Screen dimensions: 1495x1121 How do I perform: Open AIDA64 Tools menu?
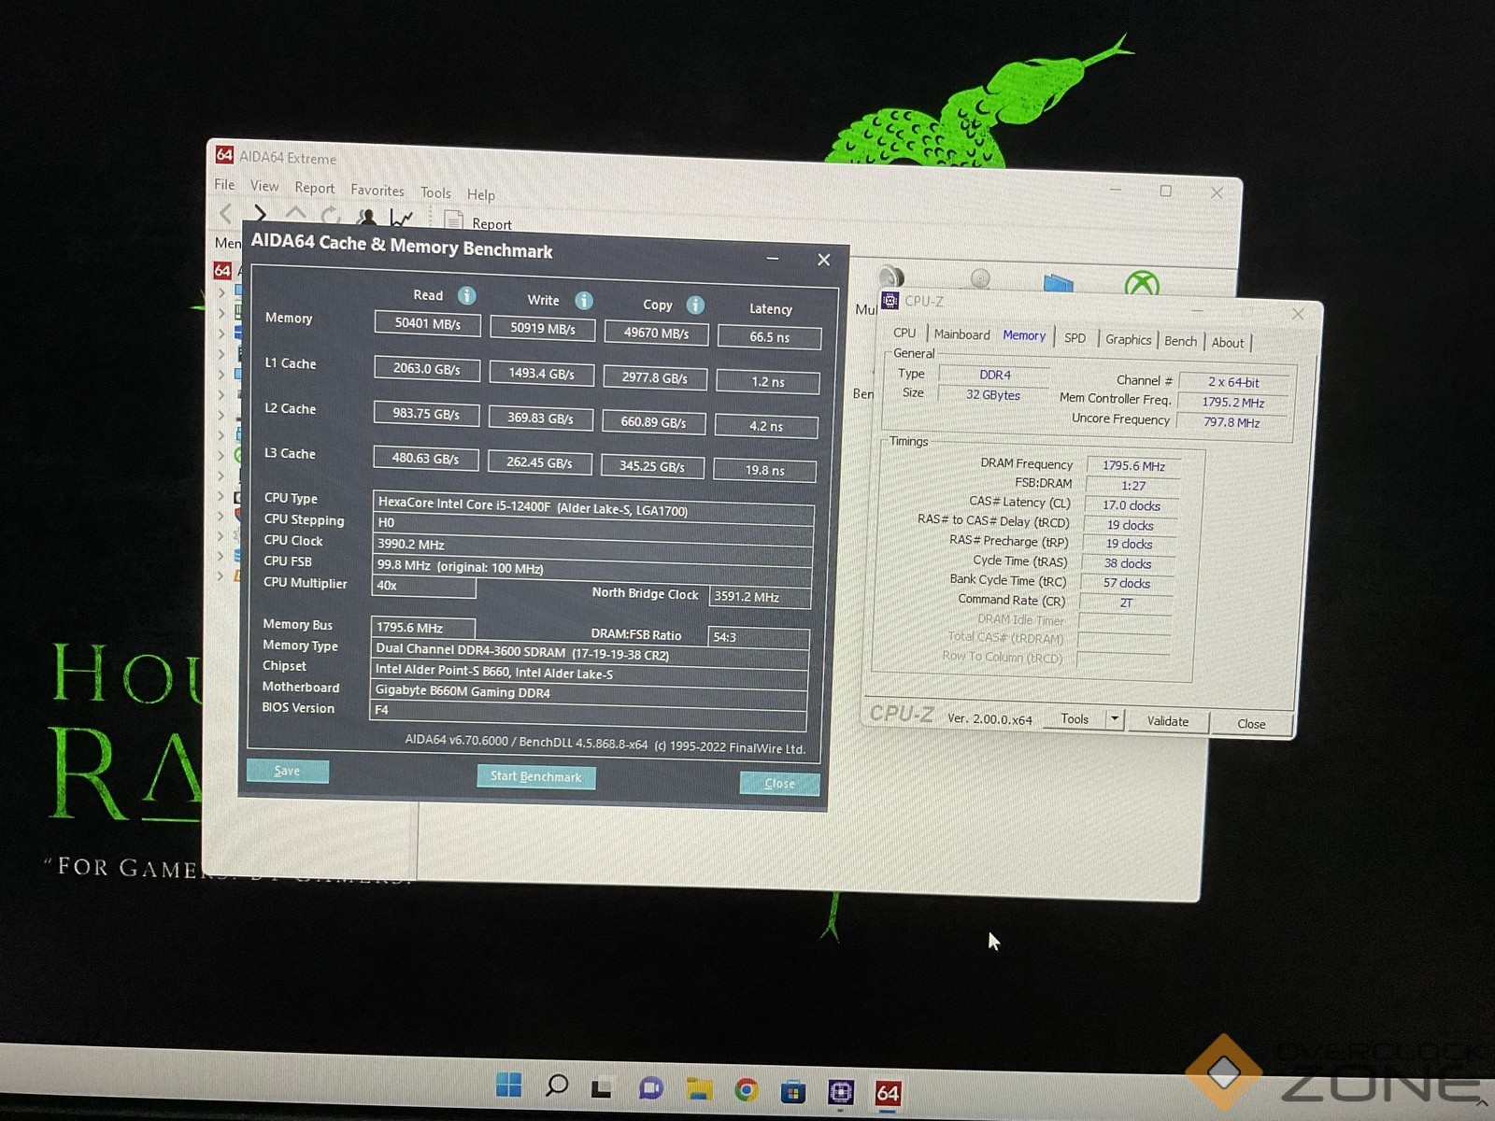435,192
